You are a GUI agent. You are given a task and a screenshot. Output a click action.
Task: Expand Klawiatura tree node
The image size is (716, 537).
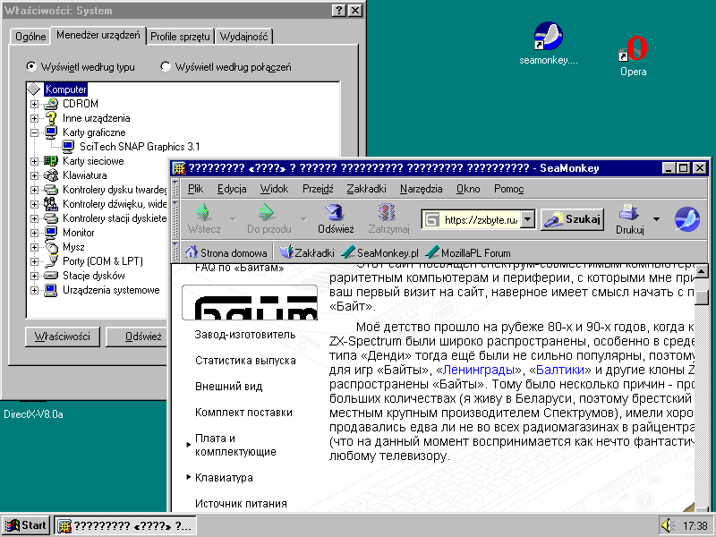(34, 175)
